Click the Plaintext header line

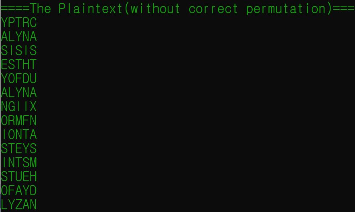177,8
